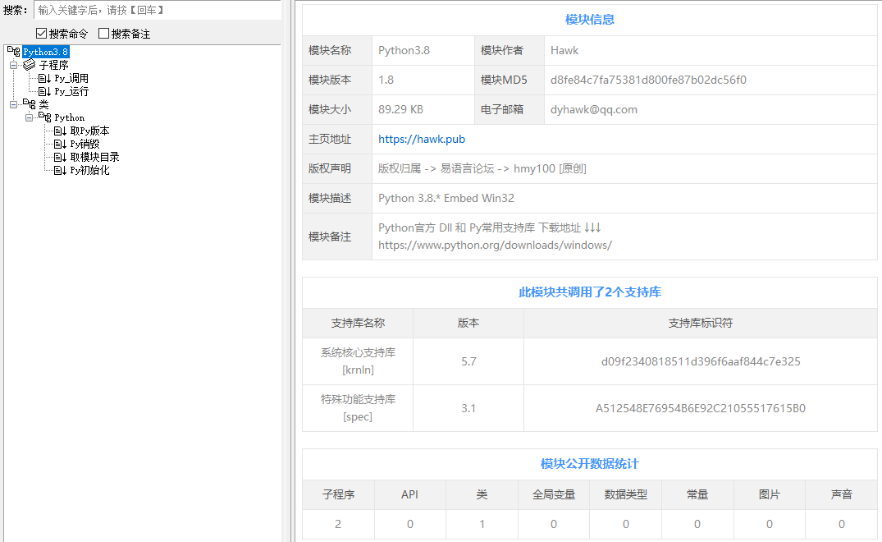Select the Python class tree label
Screen dimensions: 882x542
[69, 117]
